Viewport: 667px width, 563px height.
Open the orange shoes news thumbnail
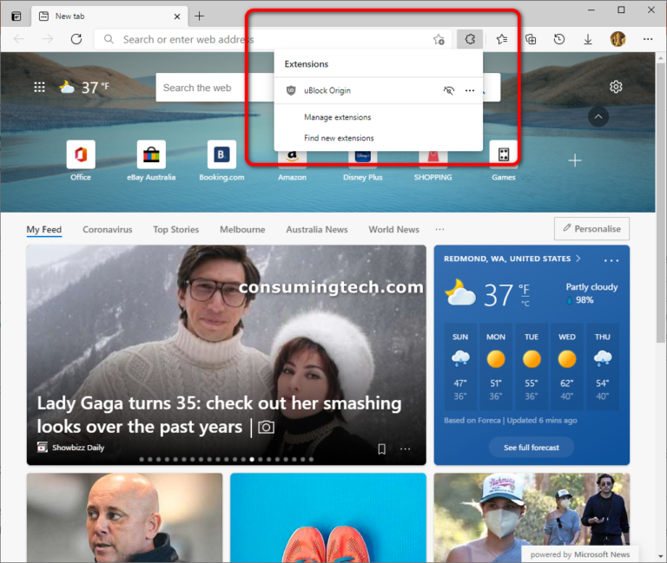click(328, 518)
